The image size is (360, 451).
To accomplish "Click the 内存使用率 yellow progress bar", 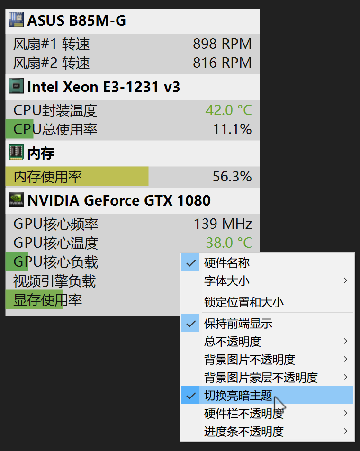I will pyautogui.click(x=77, y=177).
